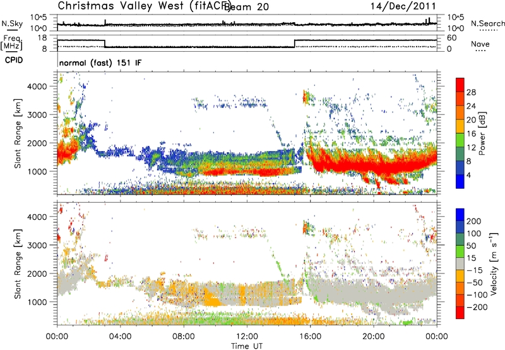Viewport: 505px width, 350px height.
Task: Click the '20:00' time tick label
Action: pyautogui.click(x=373, y=337)
